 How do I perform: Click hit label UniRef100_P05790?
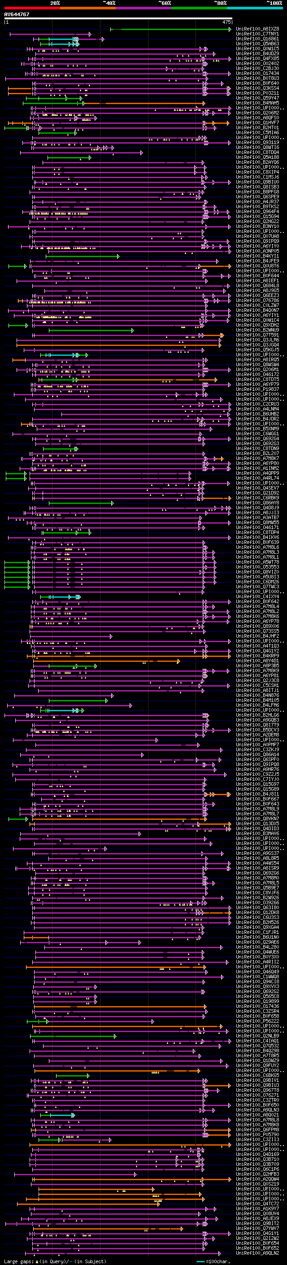(257, 1134)
